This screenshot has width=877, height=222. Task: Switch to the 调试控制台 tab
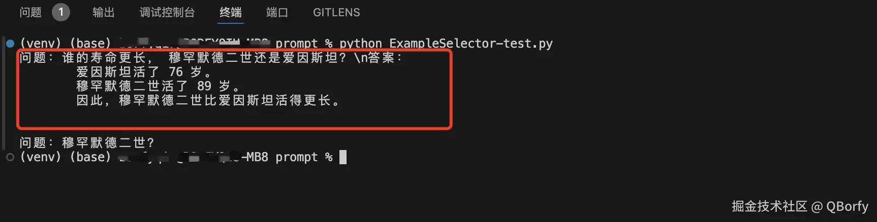point(167,12)
